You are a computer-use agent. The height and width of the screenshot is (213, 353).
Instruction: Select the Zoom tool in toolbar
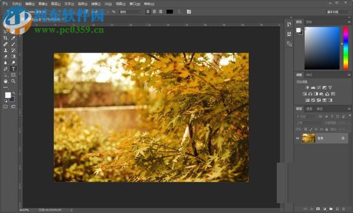[x=13, y=81]
